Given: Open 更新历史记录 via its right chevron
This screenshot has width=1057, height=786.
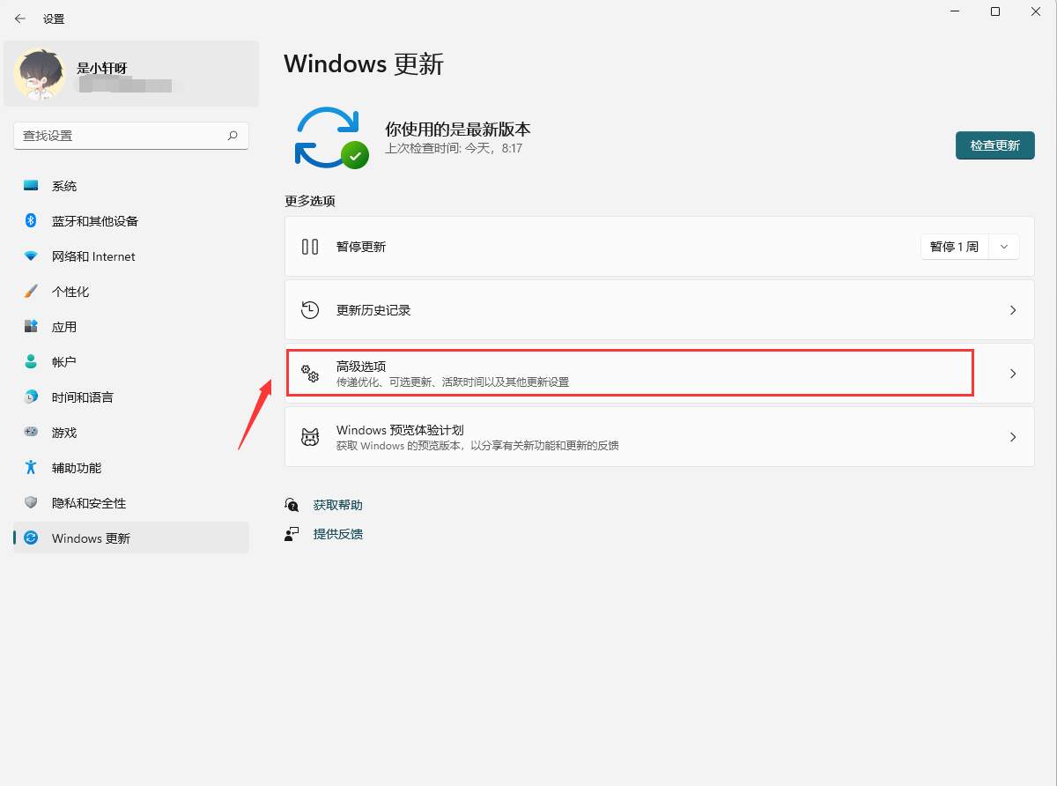Looking at the screenshot, I should pos(1013,310).
